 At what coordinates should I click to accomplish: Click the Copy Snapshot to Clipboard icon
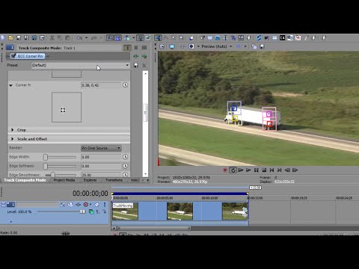pyautogui.click(x=254, y=46)
